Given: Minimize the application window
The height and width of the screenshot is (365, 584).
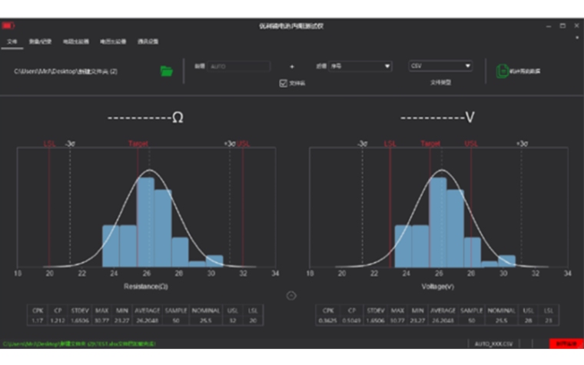Looking at the screenshot, I should click(549, 26).
